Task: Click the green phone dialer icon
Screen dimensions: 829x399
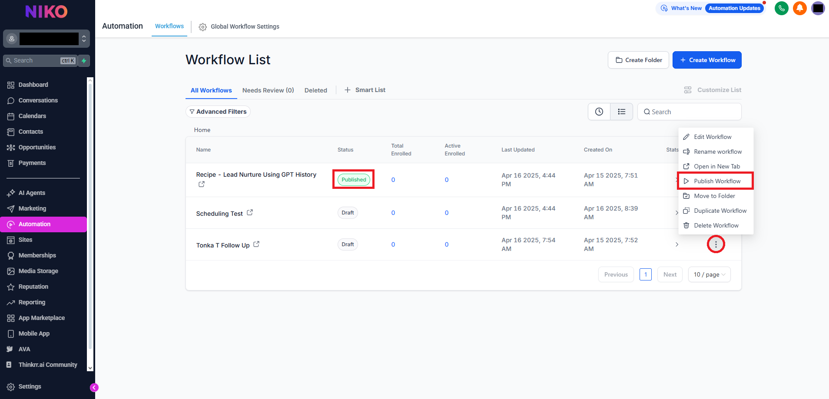Action: click(x=781, y=8)
